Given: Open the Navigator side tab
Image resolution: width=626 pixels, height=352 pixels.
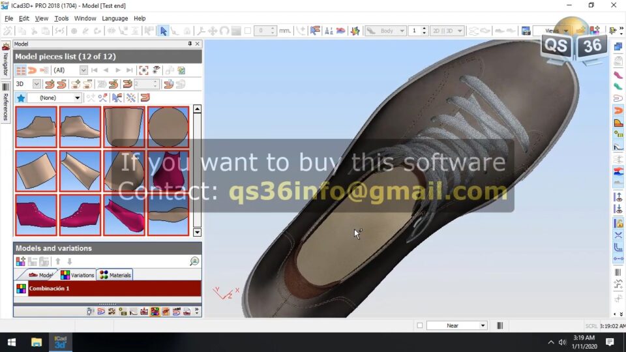Looking at the screenshot, I should point(6,59).
